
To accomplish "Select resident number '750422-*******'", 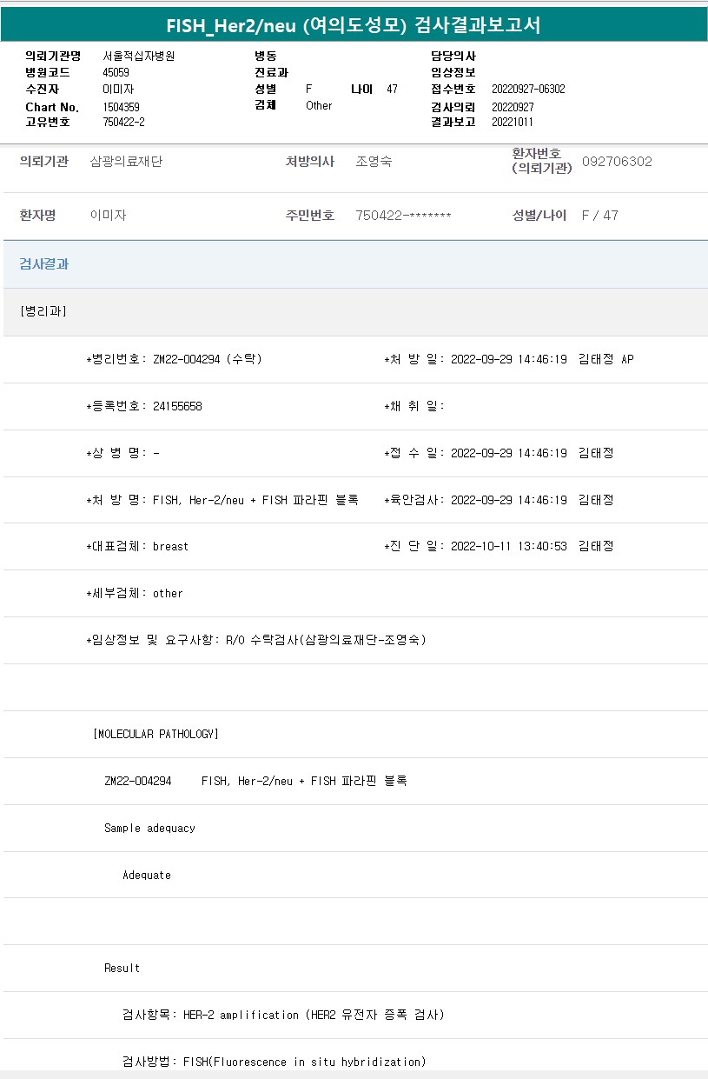I will point(403,215).
